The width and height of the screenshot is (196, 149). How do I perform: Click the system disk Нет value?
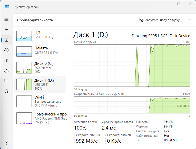166,131
